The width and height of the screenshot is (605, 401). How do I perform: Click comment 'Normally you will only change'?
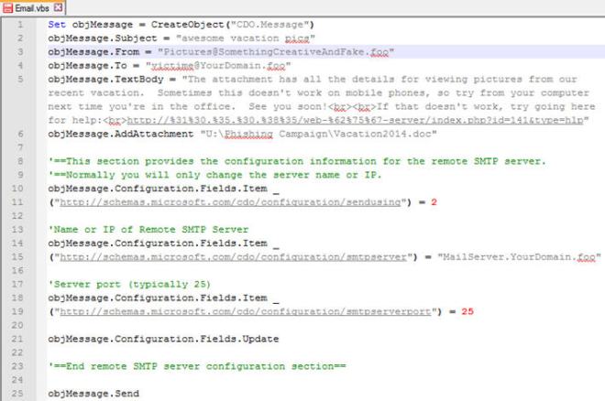214,175
